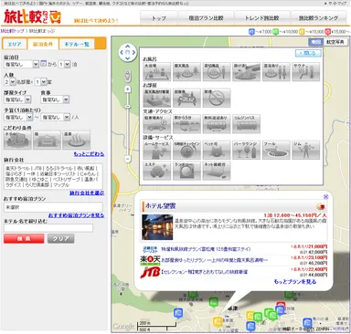Click the ホテル名で絞り込む text field
Viewport: 351px width, 334px height.
click(x=48, y=228)
